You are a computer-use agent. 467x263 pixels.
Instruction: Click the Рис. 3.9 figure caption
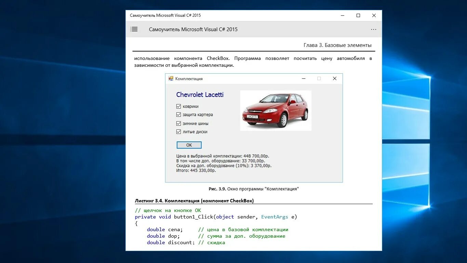[254, 189]
